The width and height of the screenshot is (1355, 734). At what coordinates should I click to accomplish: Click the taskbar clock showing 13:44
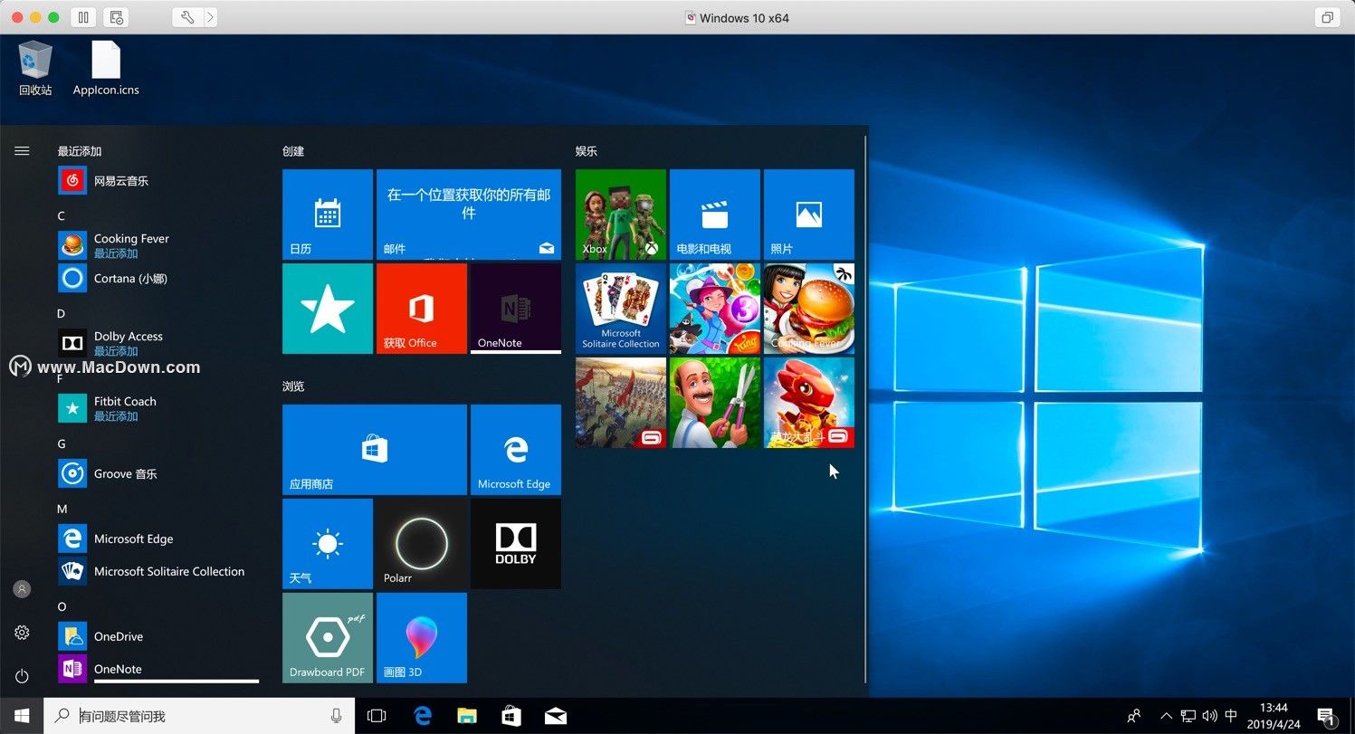coord(1273,716)
